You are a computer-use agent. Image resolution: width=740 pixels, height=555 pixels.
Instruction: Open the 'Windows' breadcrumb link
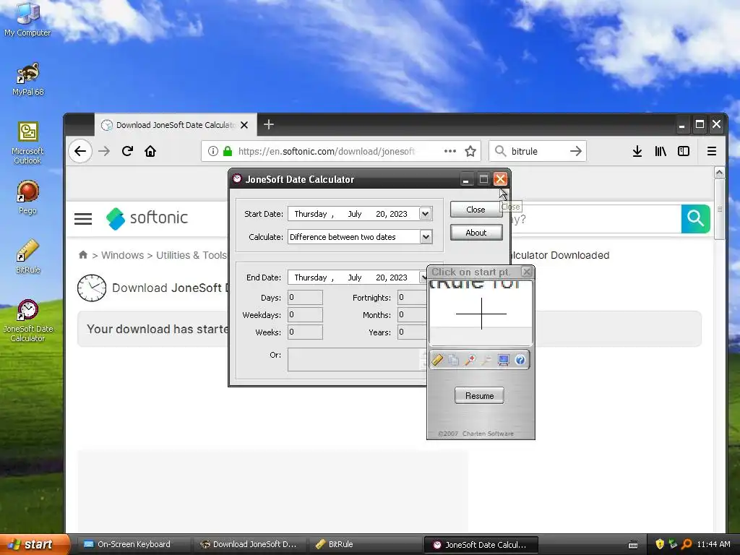[x=123, y=255]
